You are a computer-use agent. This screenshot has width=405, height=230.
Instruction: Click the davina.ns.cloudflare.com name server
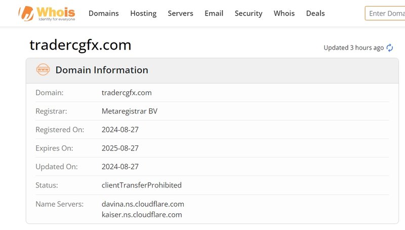(143, 204)
